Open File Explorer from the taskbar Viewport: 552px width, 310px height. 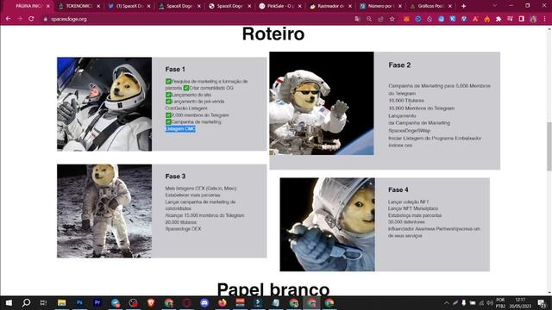pos(61,302)
